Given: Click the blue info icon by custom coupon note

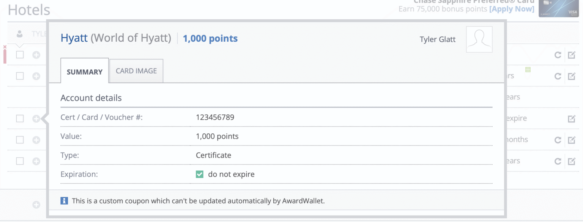Looking at the screenshot, I should pyautogui.click(x=64, y=201).
